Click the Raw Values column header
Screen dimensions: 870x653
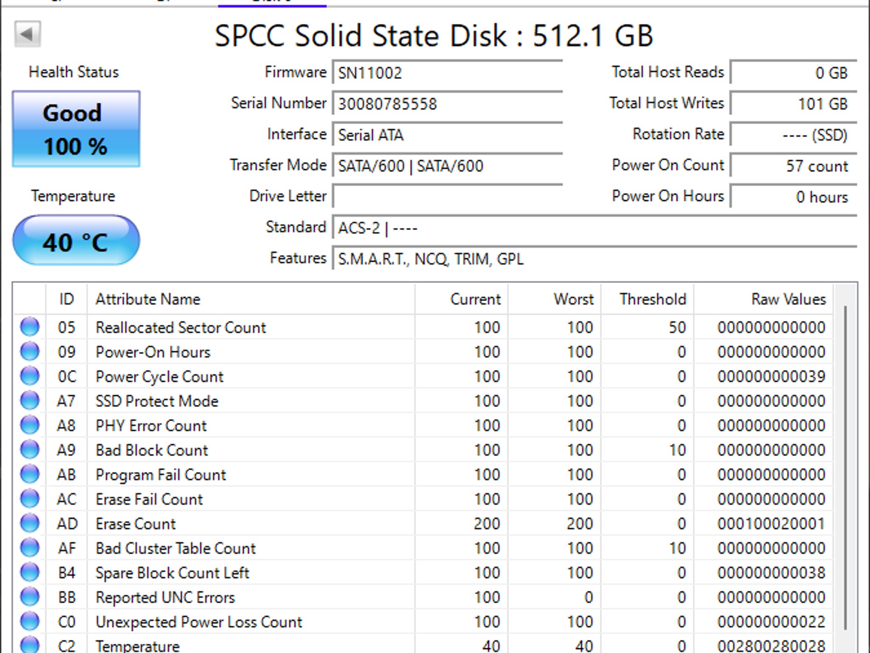pos(763,299)
